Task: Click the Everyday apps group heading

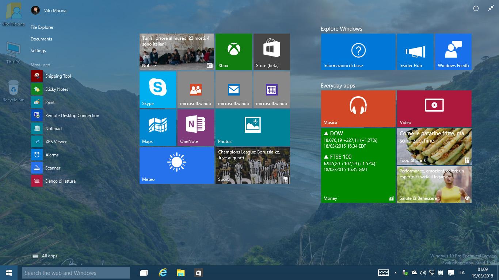Action: pyautogui.click(x=338, y=86)
